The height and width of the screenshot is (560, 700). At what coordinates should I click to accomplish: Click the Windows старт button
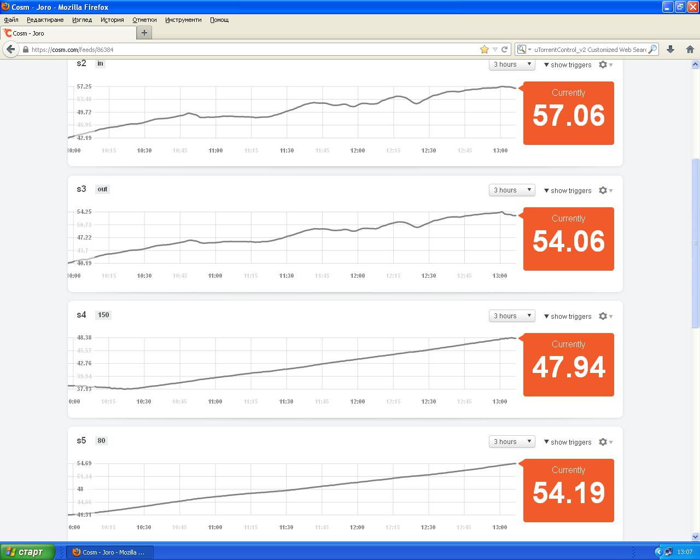[x=27, y=552]
